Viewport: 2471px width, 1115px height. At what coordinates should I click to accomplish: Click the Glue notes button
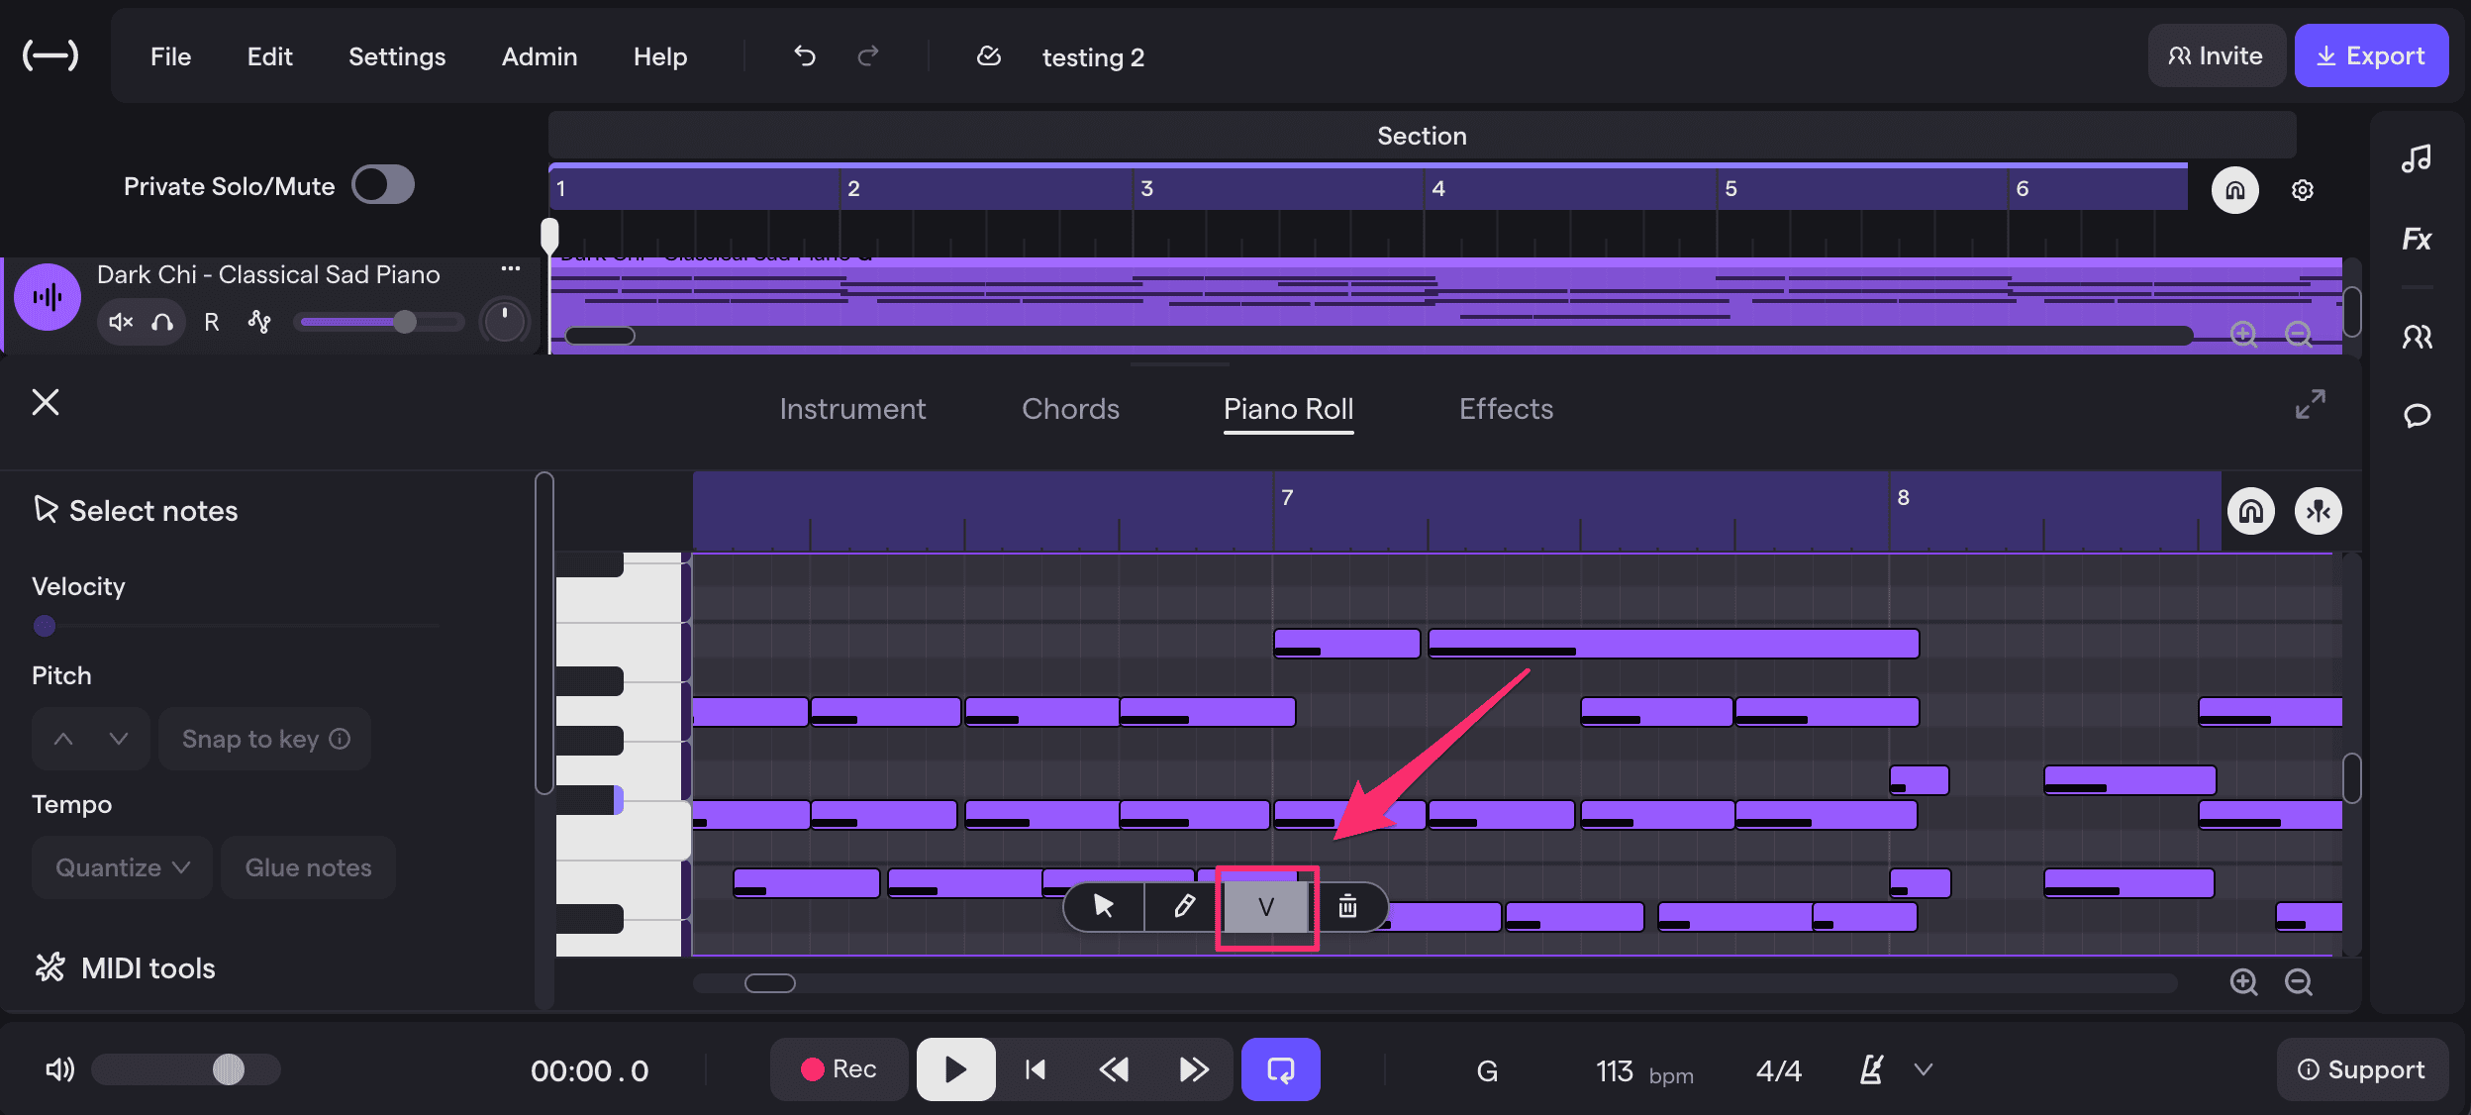308,867
